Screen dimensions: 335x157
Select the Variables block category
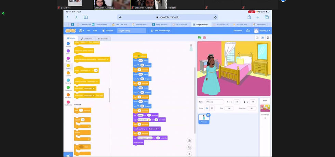coord(68,96)
